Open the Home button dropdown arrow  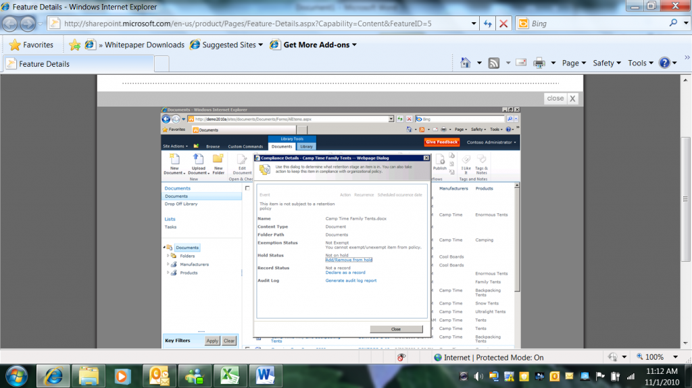(479, 63)
